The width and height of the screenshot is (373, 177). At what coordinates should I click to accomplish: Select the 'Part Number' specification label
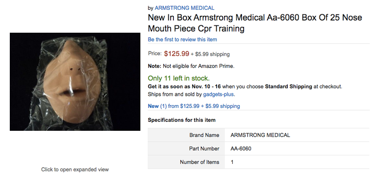pos(204,149)
